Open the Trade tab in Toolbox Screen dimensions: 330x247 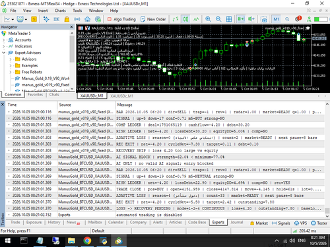coord(15,223)
